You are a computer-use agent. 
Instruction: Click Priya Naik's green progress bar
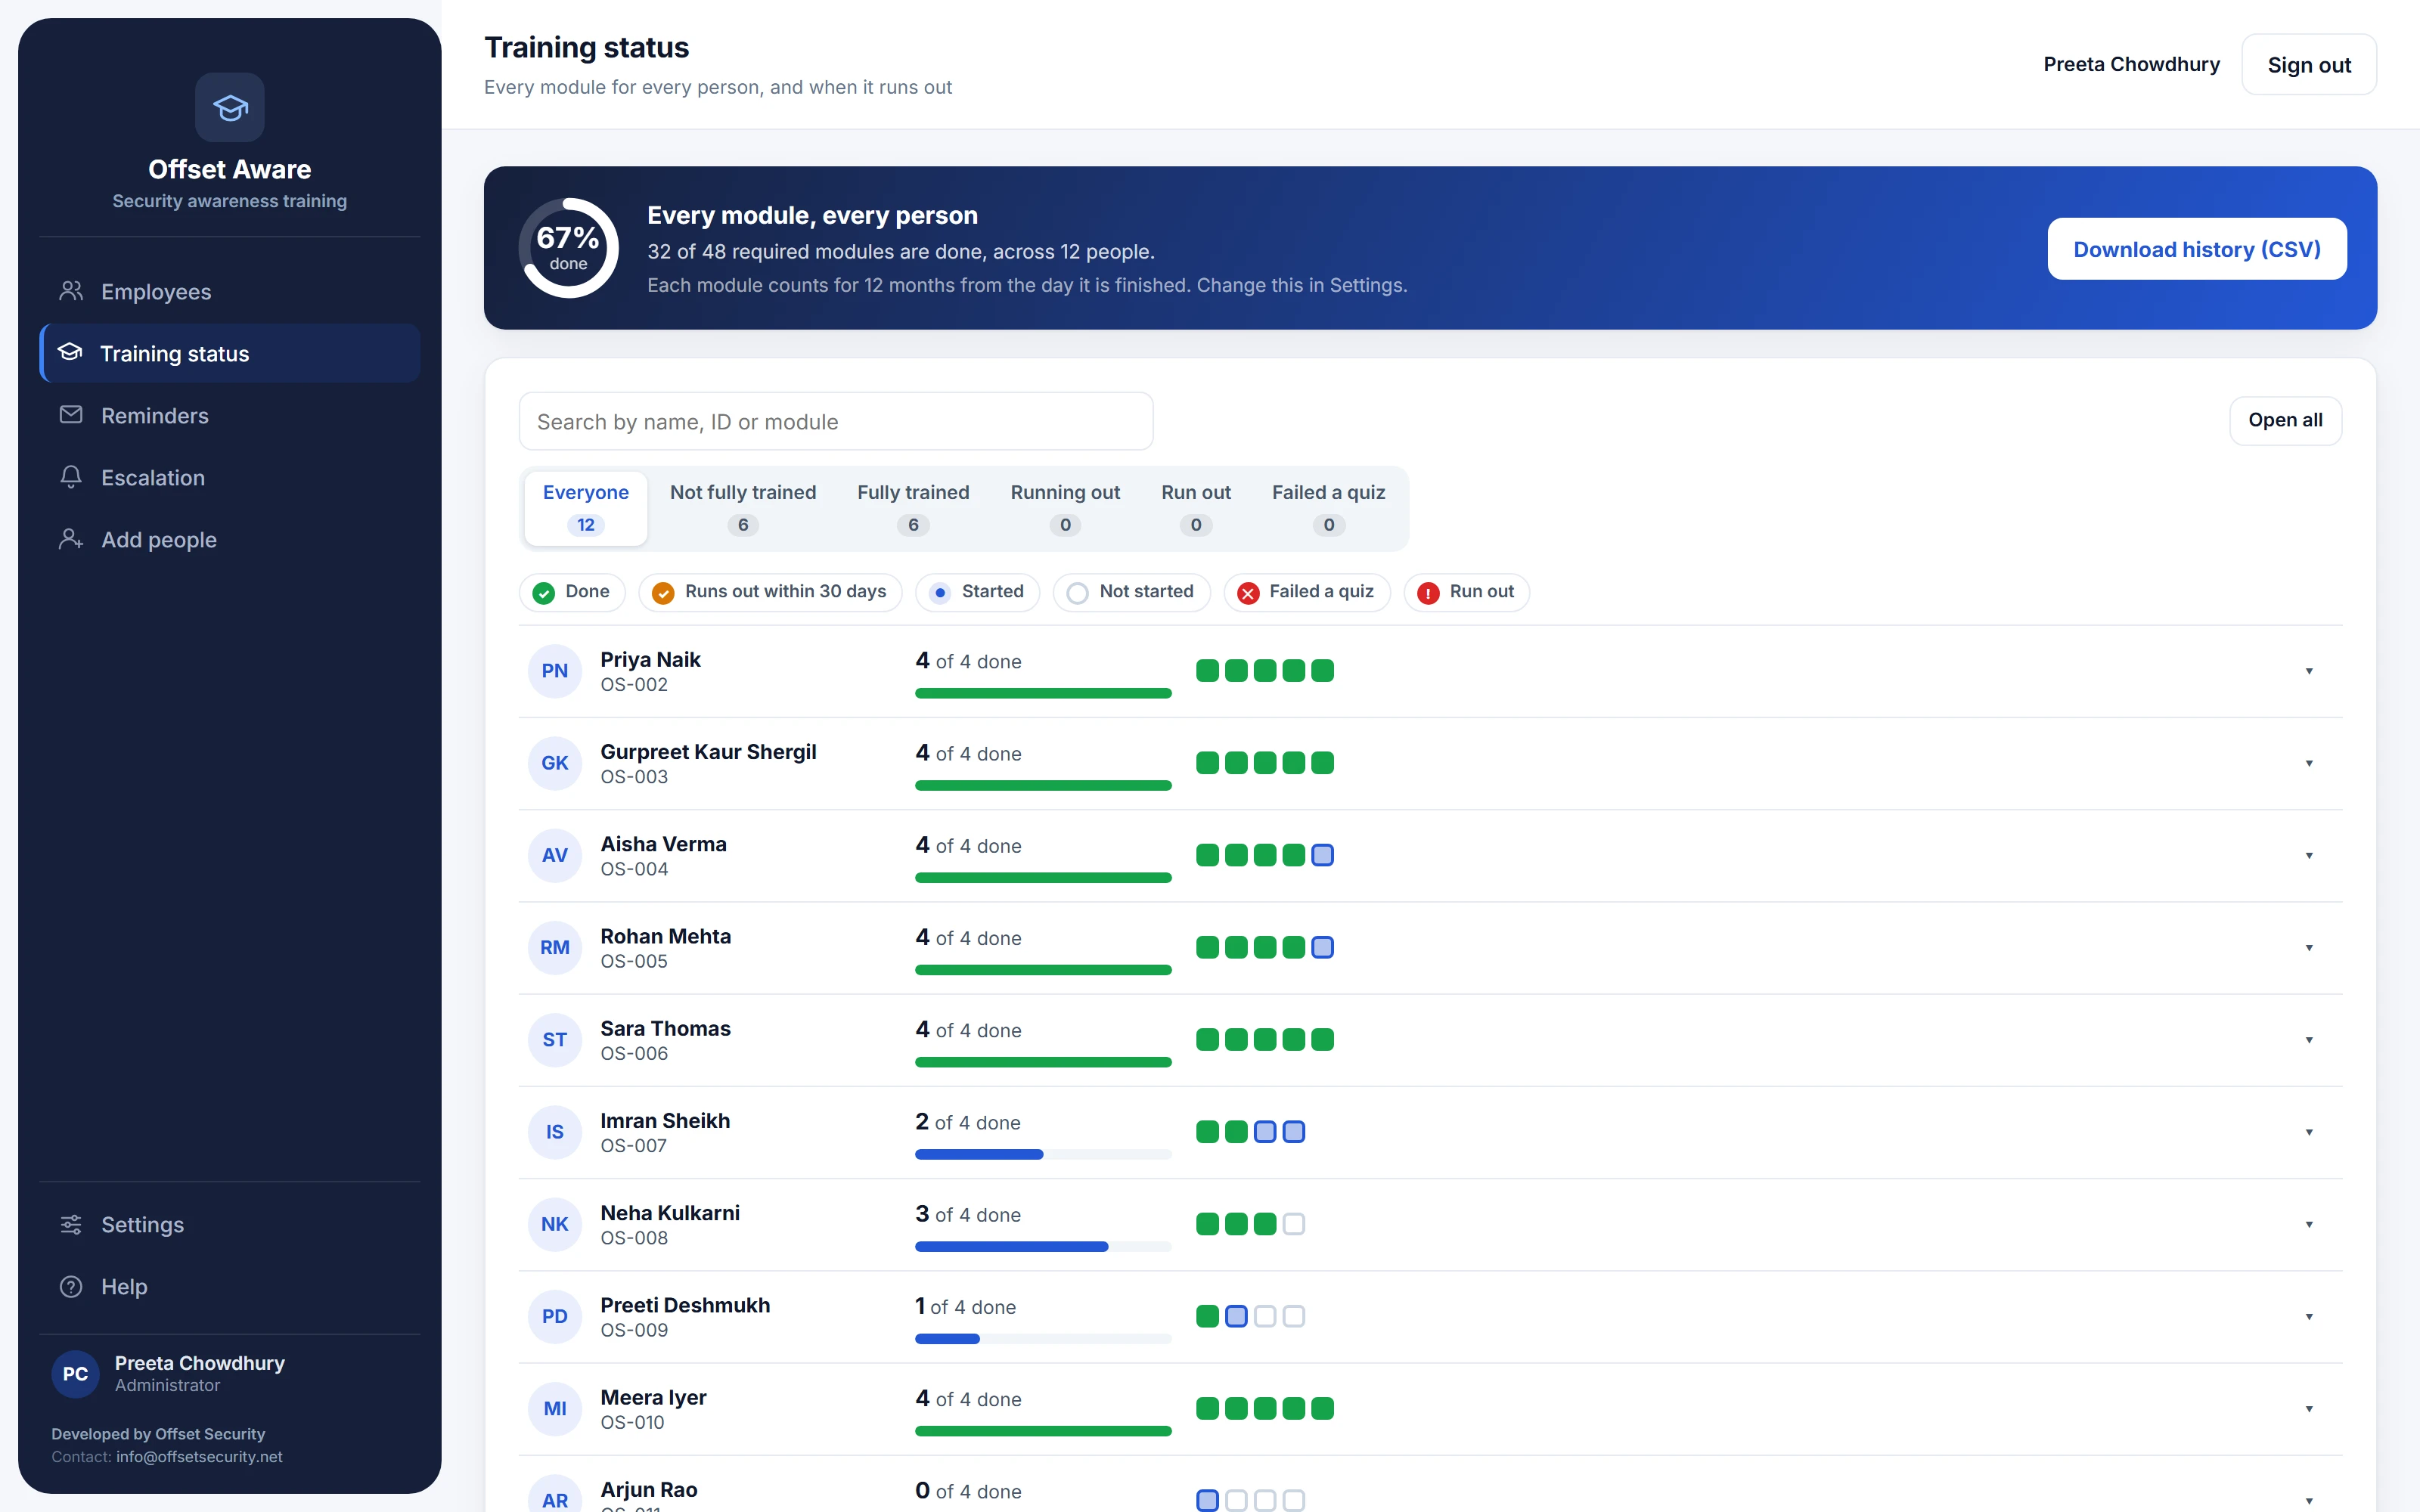pos(1043,693)
